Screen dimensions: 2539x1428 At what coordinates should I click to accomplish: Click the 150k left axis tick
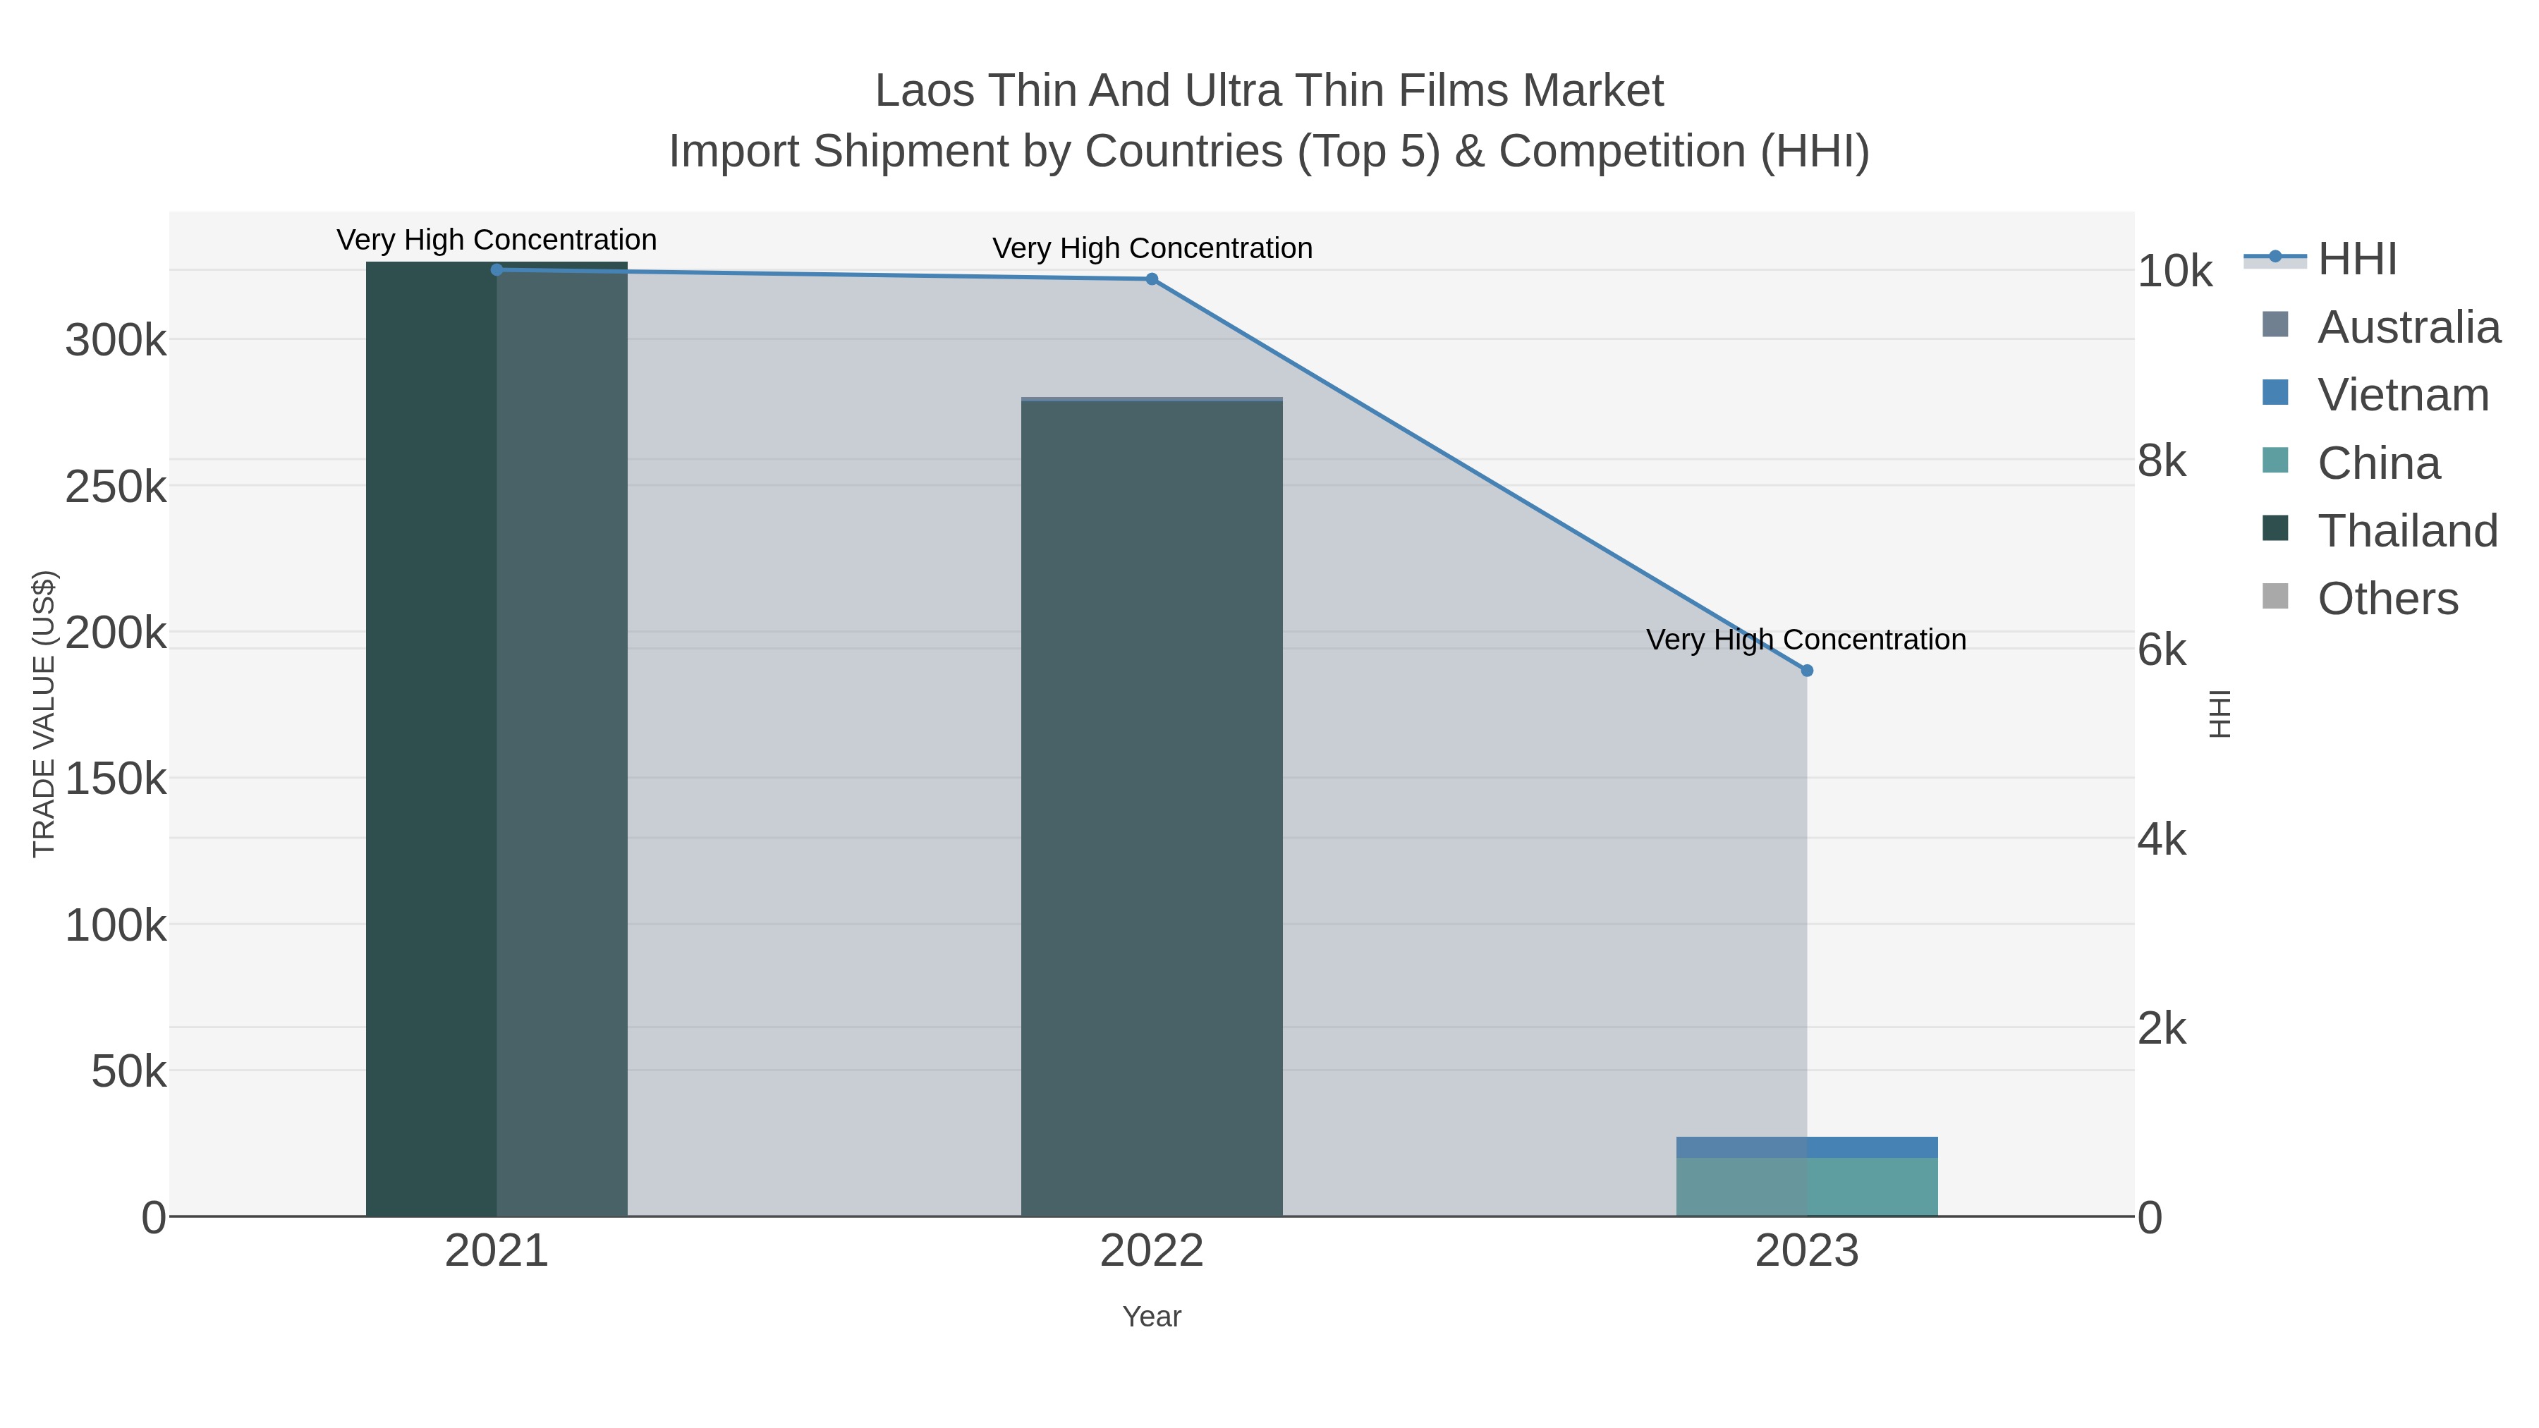click(x=116, y=779)
